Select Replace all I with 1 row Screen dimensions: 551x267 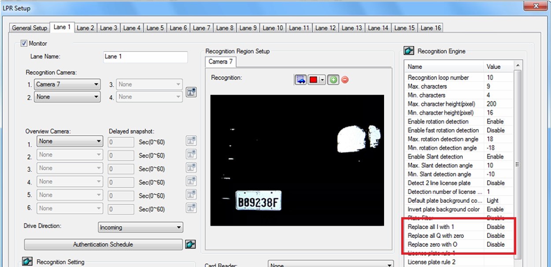[459, 227]
